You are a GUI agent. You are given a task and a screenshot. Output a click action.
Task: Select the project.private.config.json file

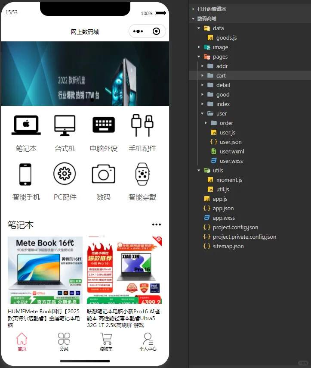[x=244, y=237]
